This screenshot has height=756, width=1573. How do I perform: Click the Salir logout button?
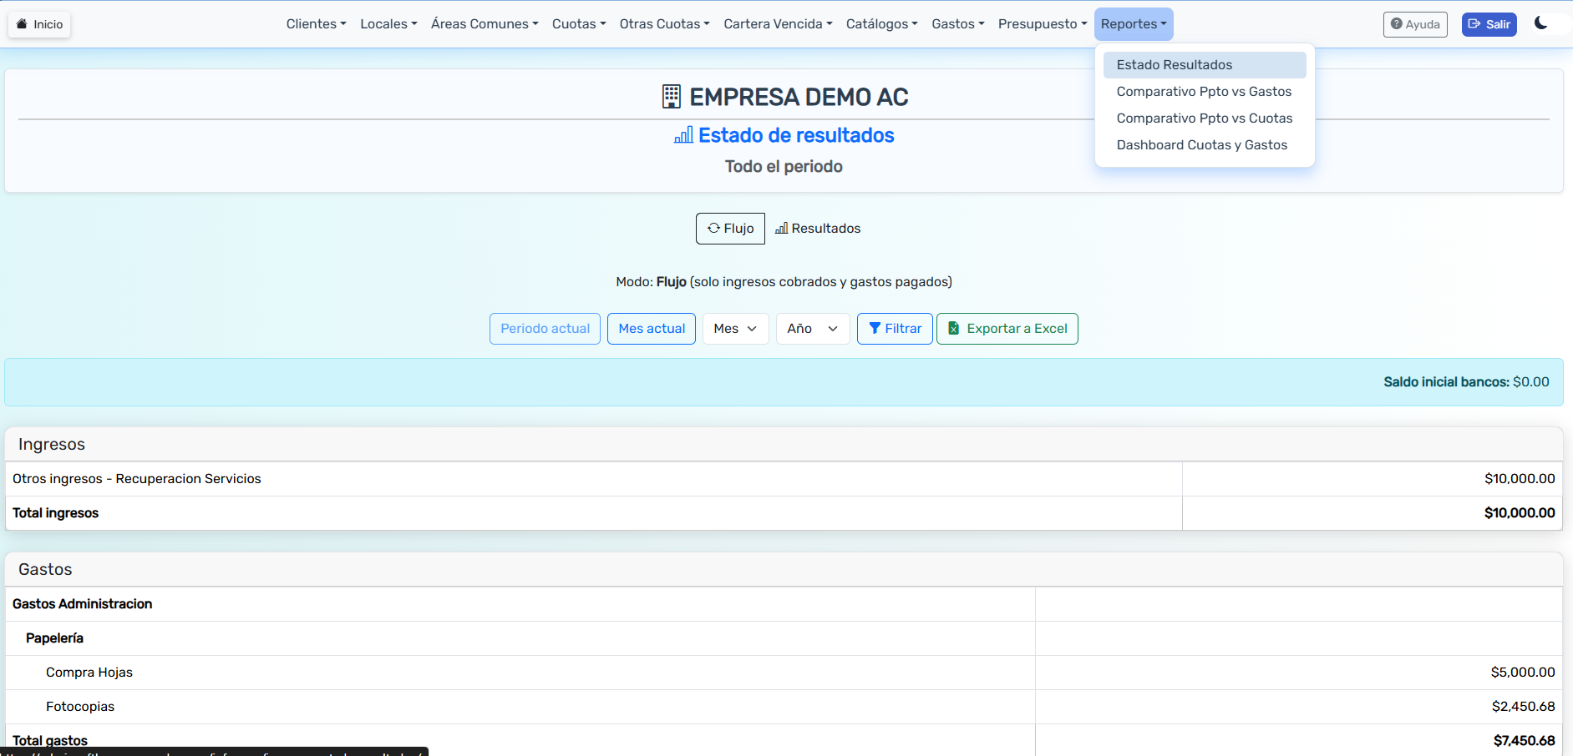click(1489, 24)
